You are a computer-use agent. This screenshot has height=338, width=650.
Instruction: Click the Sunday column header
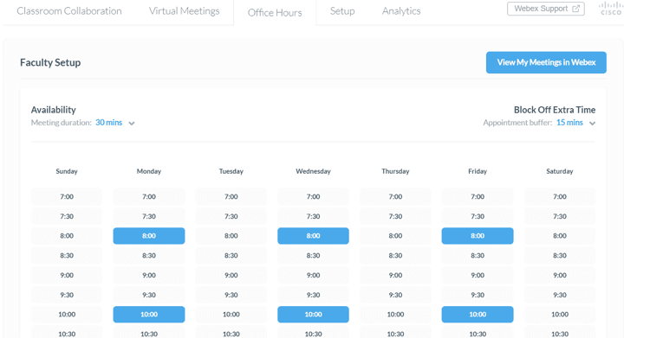point(67,171)
